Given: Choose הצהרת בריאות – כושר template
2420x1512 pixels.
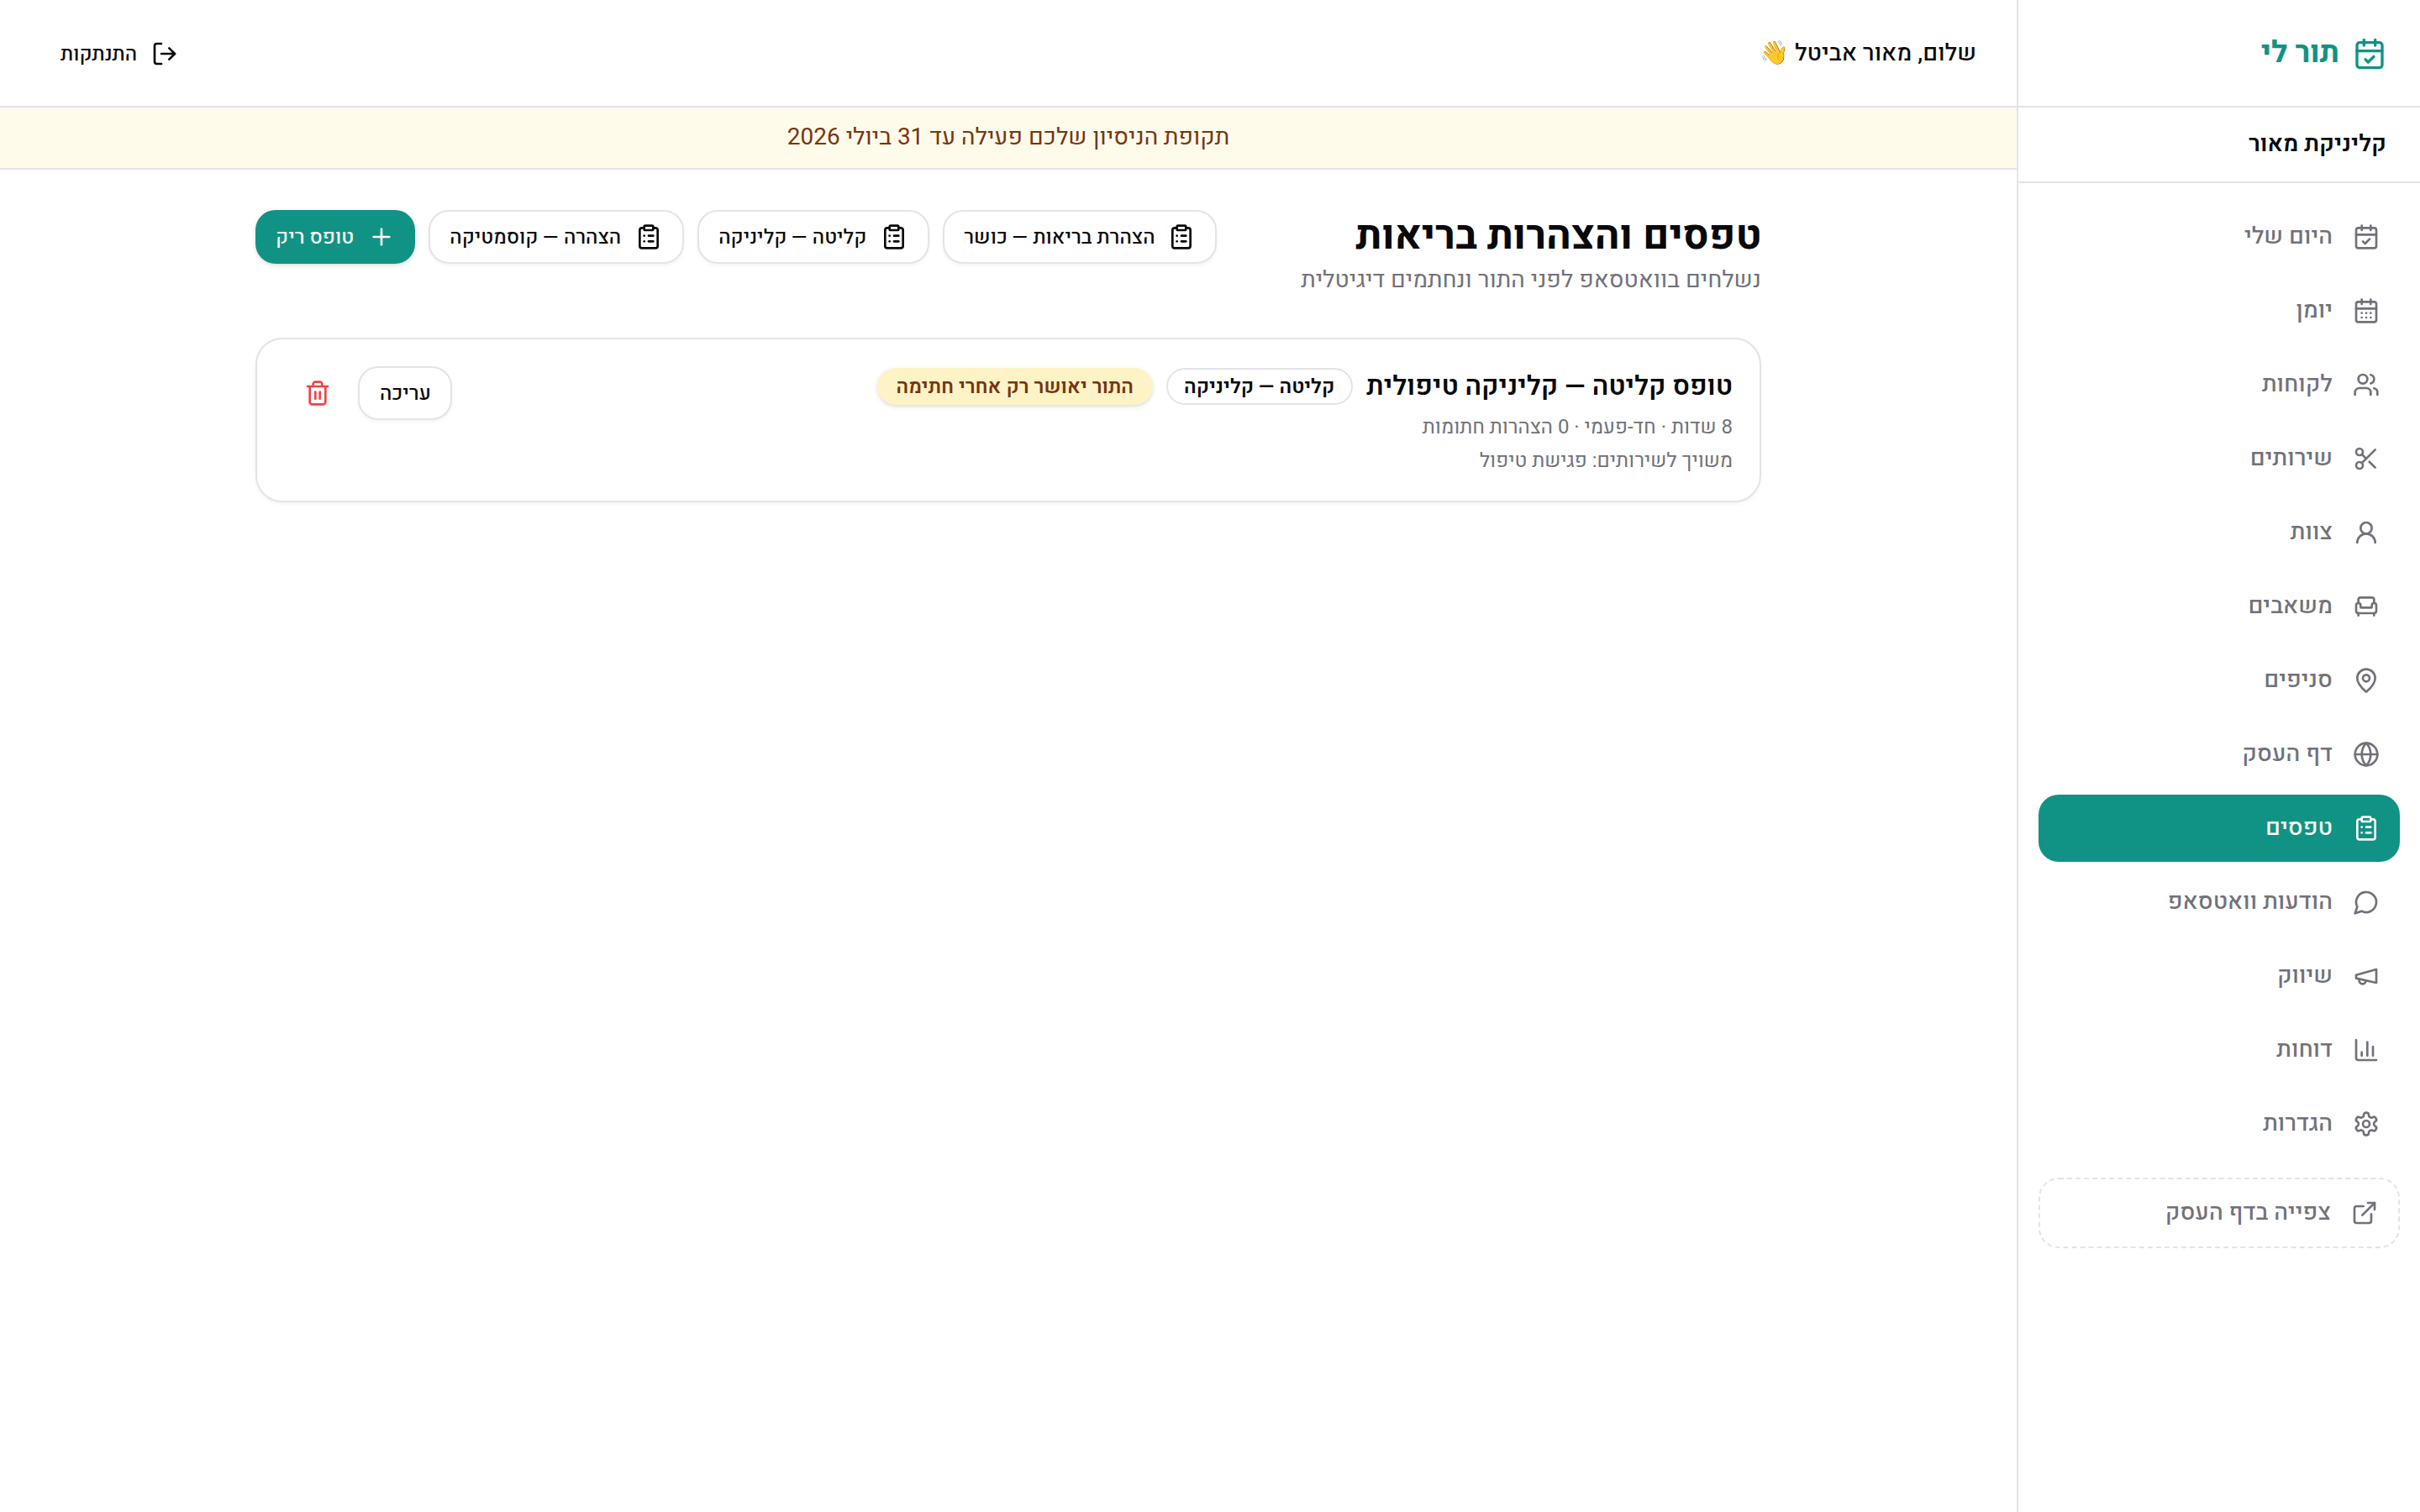Looking at the screenshot, I should point(1079,237).
